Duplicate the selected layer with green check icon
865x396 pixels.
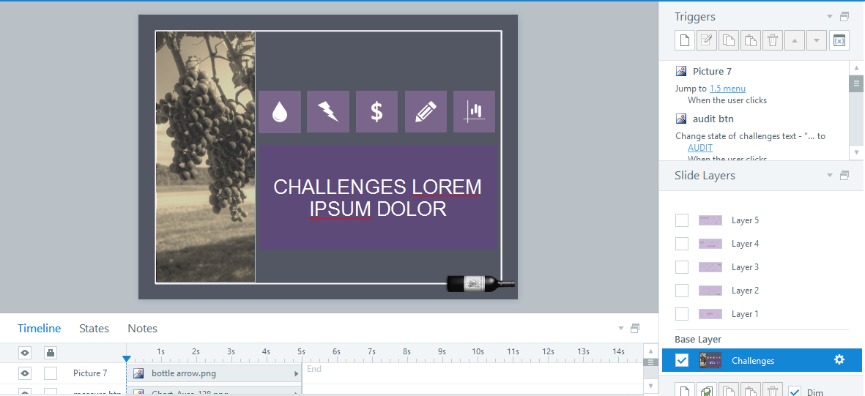(x=706, y=391)
